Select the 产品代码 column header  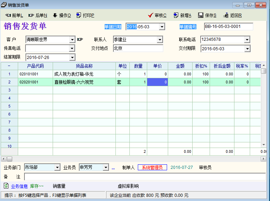(35, 66)
